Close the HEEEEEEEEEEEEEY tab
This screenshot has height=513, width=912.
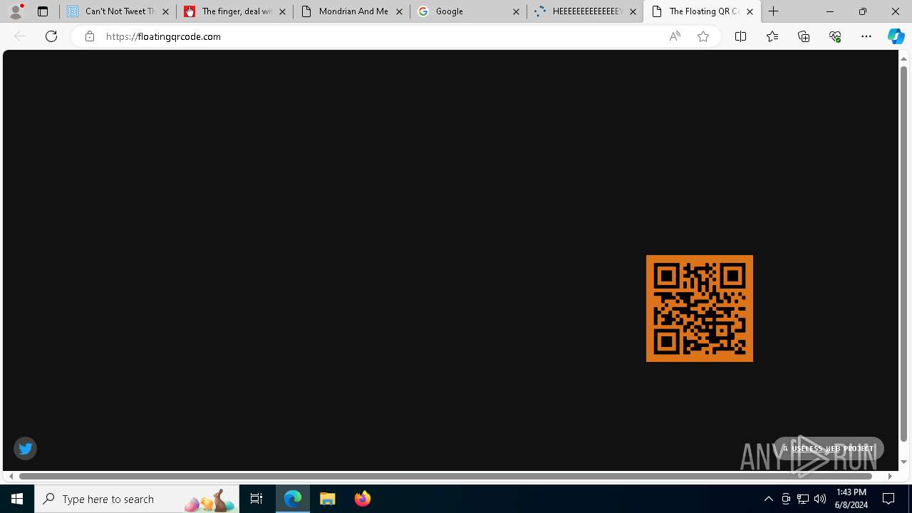pyautogui.click(x=633, y=11)
